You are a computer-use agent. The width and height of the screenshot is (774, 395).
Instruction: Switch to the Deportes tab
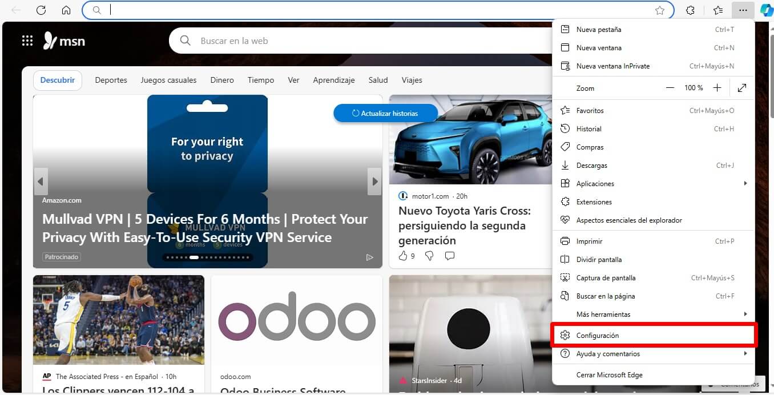111,80
